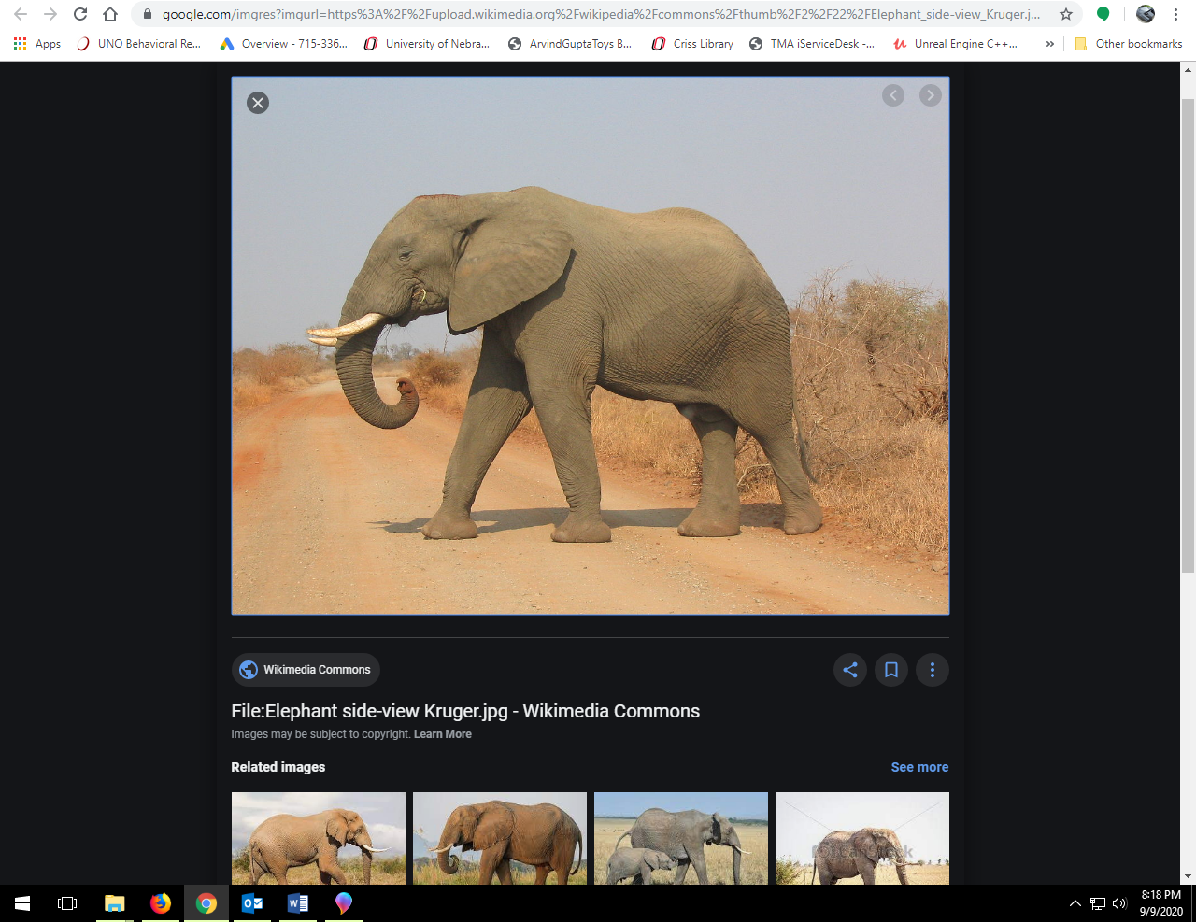Viewport: 1196px width, 923px height.
Task: Click the See more related images link
Action: click(919, 766)
